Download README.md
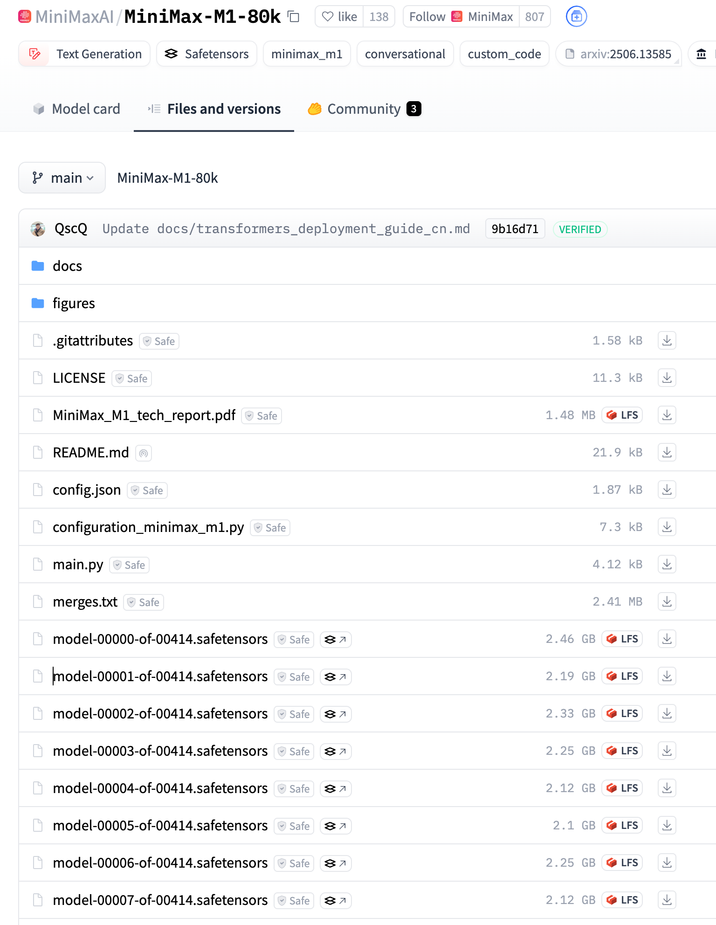This screenshot has height=925, width=716. pos(667,452)
